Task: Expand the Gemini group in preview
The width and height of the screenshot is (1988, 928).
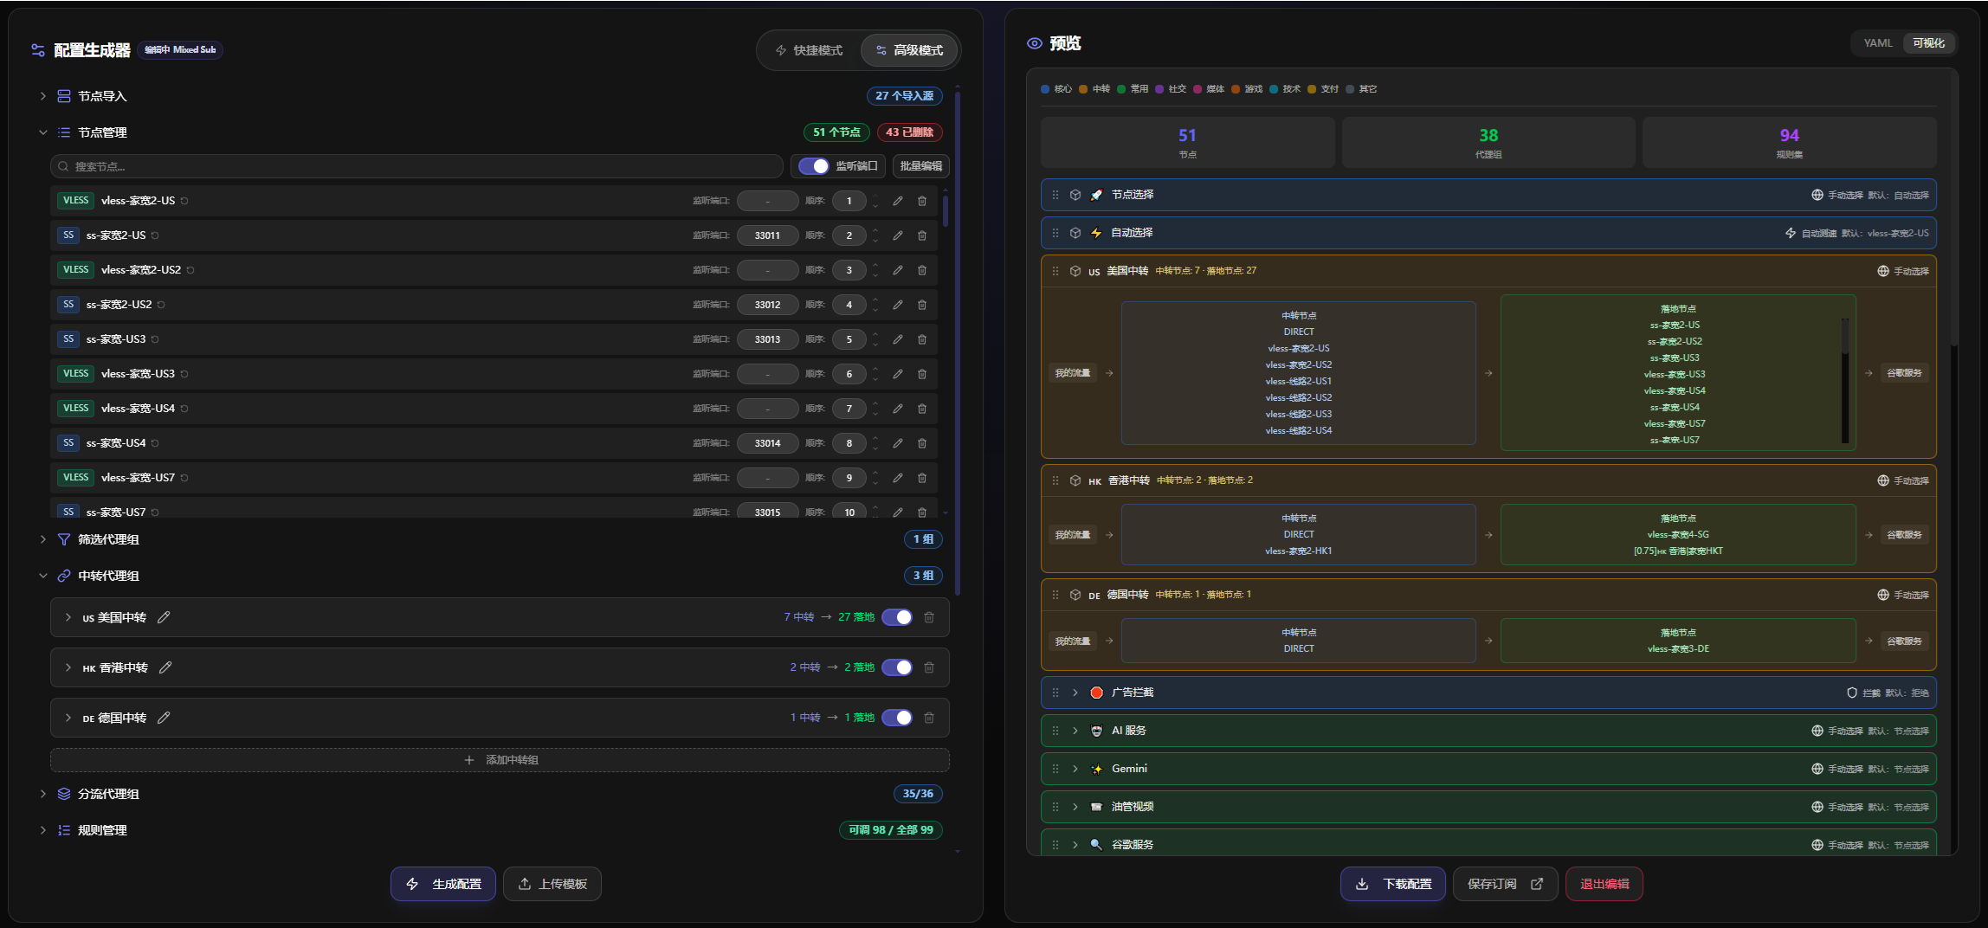Action: [1075, 769]
